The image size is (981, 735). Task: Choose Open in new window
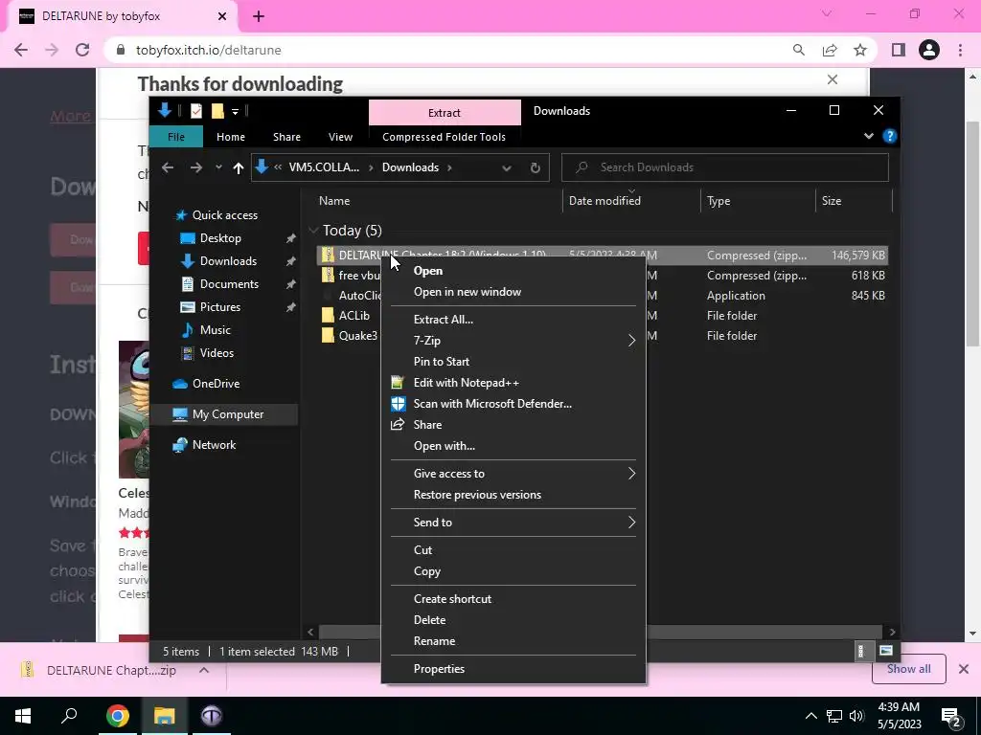(513, 292)
